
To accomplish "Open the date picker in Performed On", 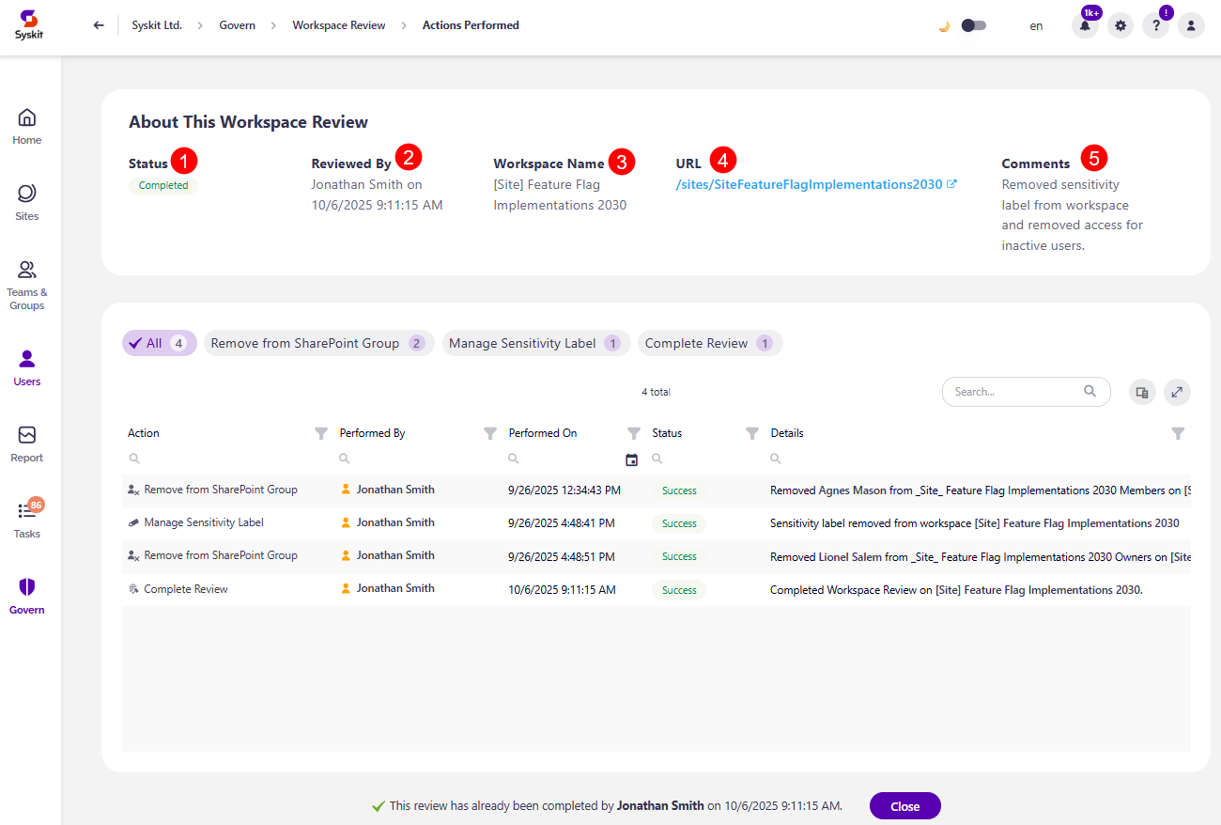I will click(633, 458).
